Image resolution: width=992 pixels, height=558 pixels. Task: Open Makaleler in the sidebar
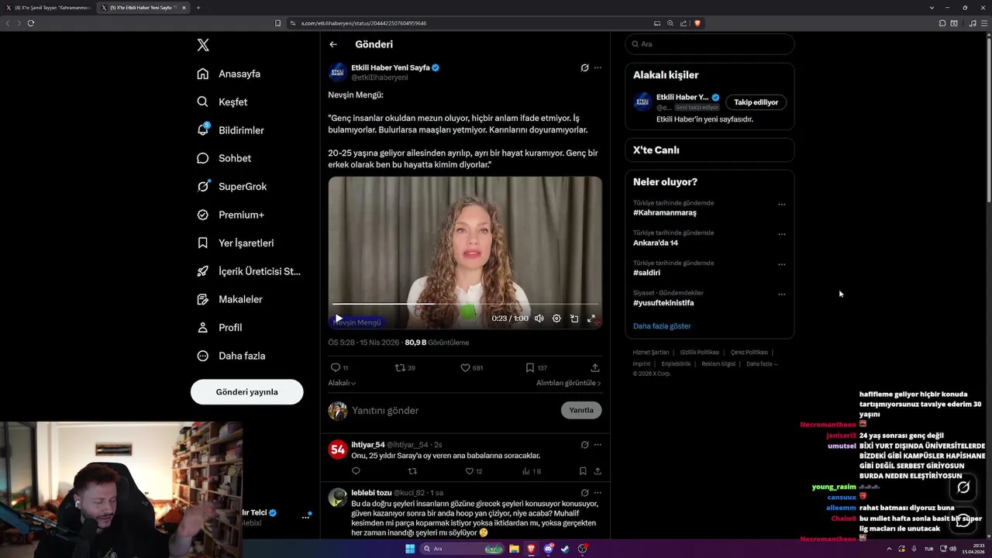pyautogui.click(x=229, y=299)
